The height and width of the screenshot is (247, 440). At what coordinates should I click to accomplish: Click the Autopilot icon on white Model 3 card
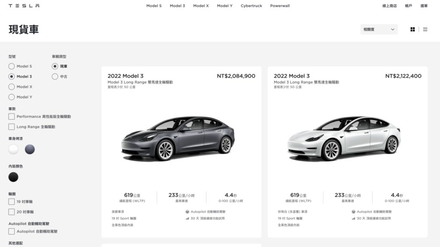tap(353, 212)
